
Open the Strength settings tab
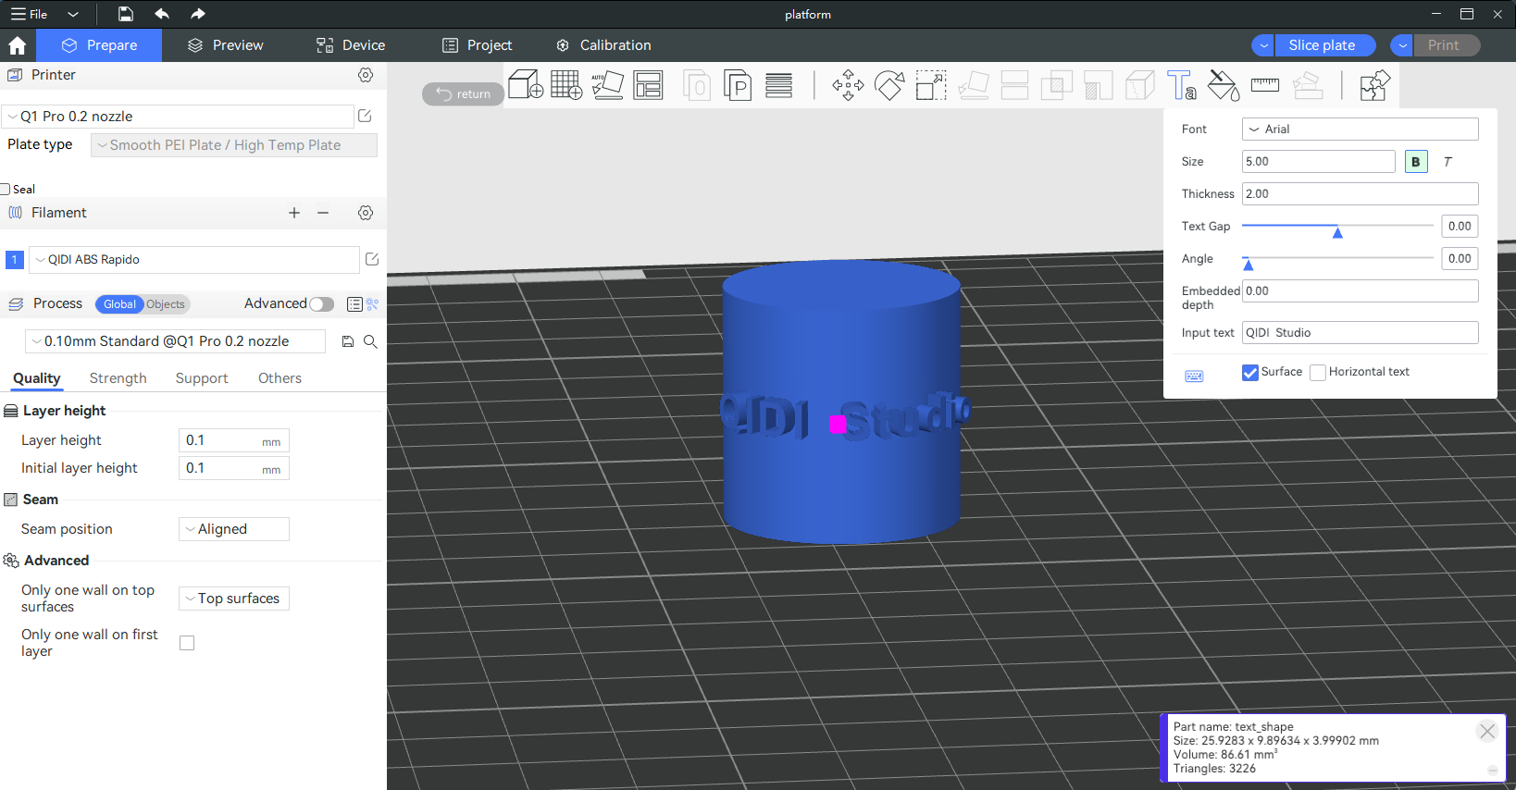pos(118,378)
